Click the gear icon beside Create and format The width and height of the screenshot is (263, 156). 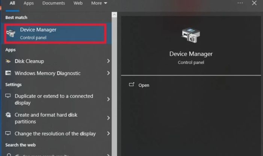tap(8, 114)
